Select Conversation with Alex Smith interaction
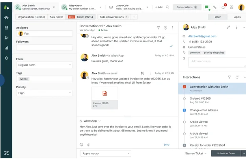The width and height of the screenshot is (246, 159). coord(212,89)
